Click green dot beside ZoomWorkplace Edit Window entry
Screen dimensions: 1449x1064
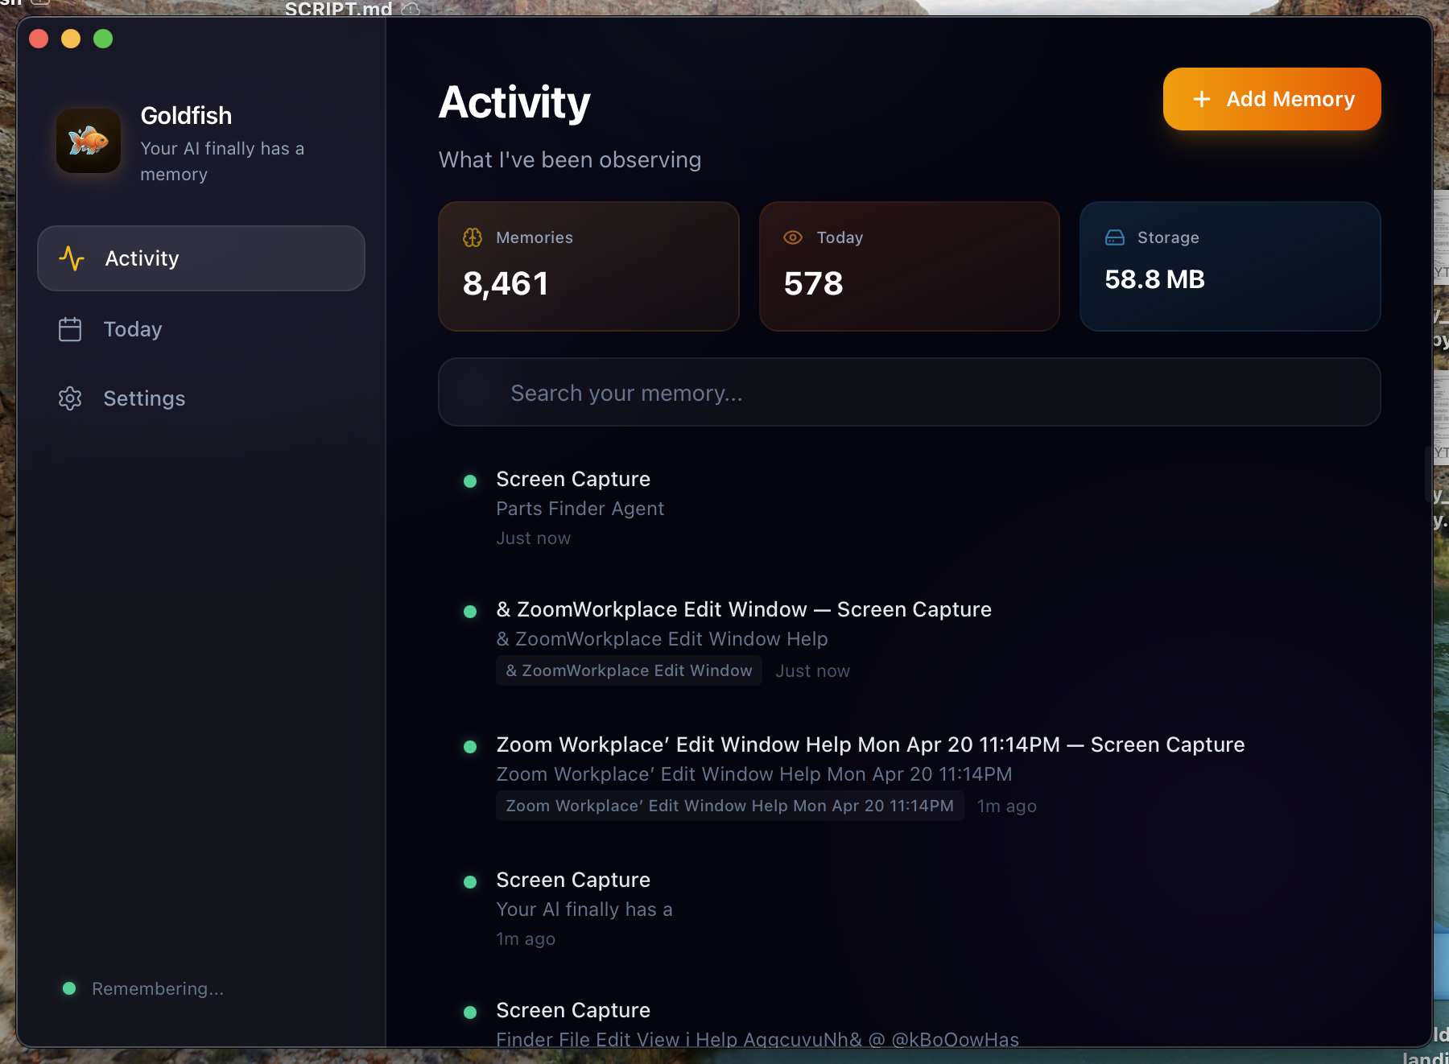click(x=470, y=612)
